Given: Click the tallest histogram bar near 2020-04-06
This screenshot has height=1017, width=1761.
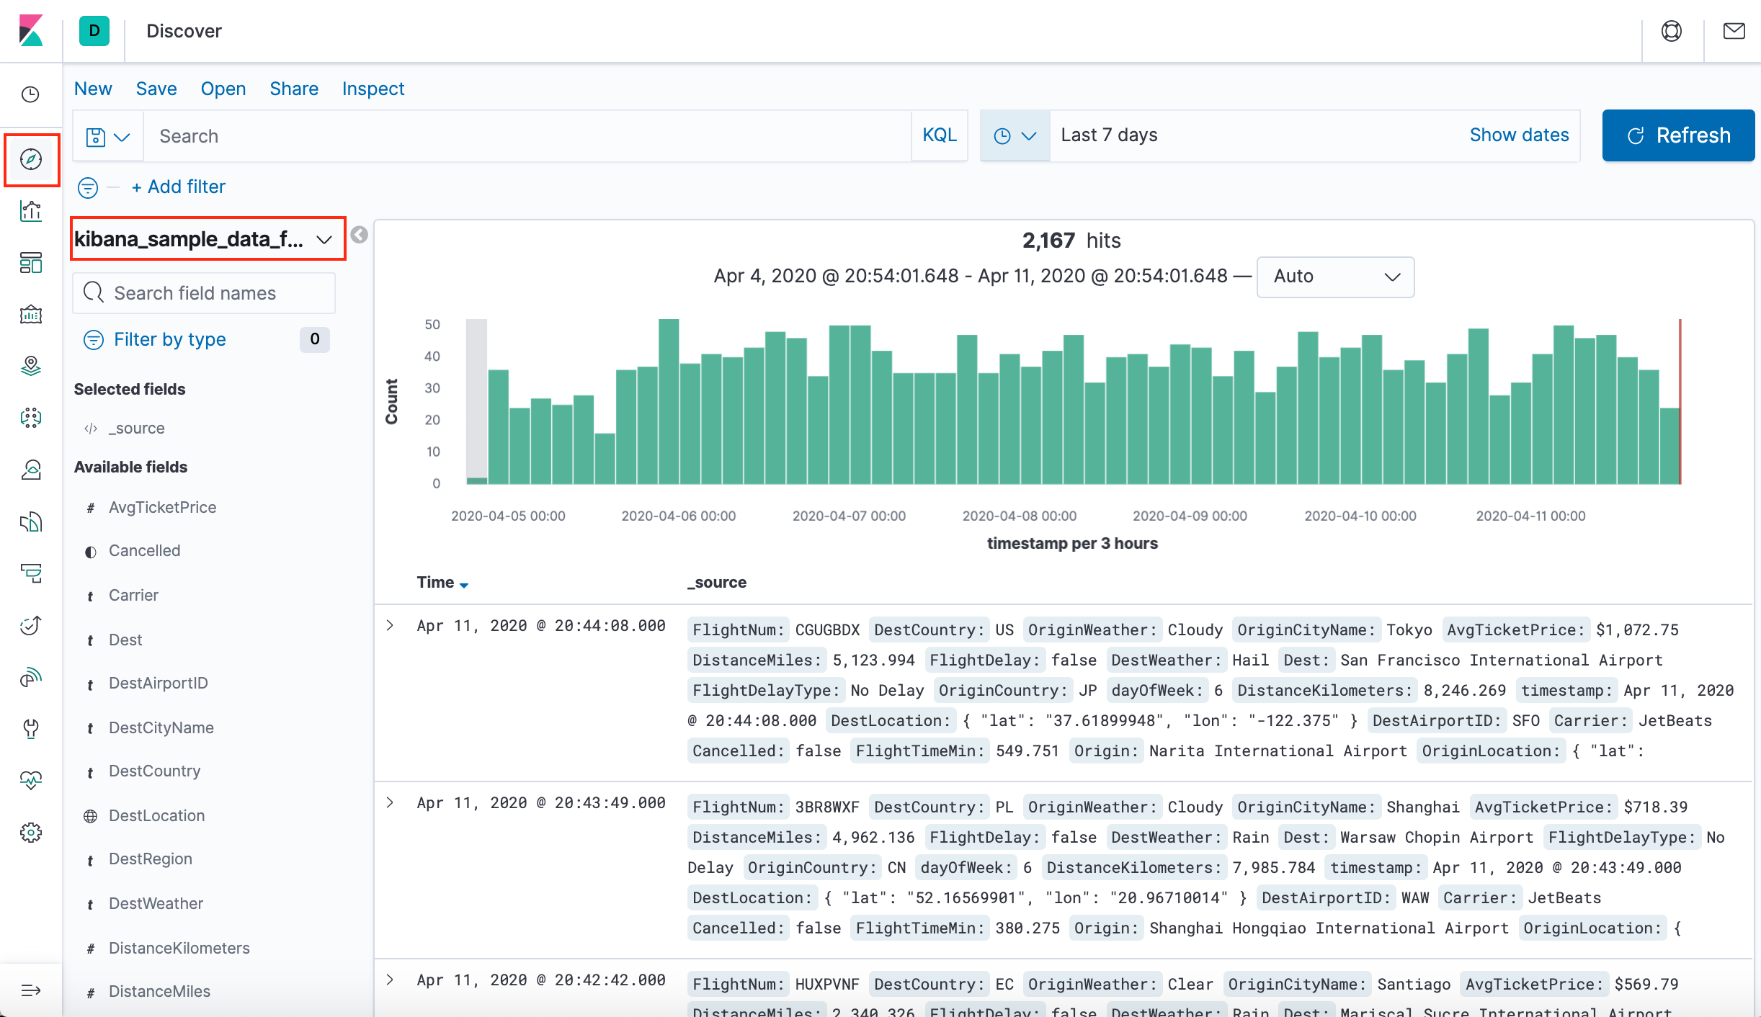Looking at the screenshot, I should click(x=669, y=401).
